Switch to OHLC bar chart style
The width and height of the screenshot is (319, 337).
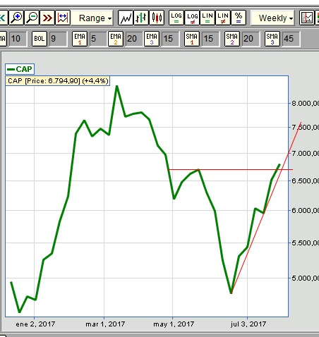(x=141, y=18)
